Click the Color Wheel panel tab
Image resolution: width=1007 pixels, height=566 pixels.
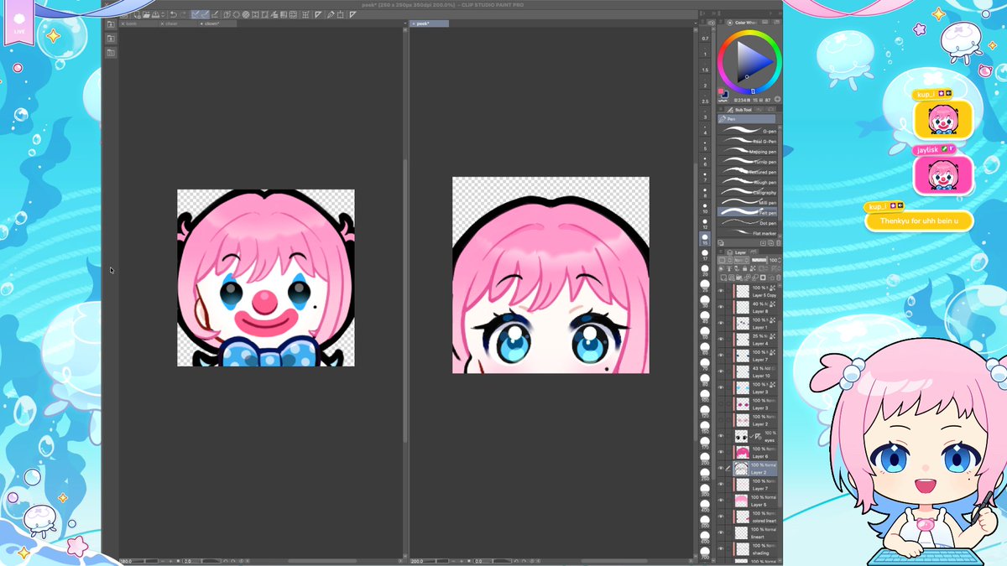(x=744, y=21)
